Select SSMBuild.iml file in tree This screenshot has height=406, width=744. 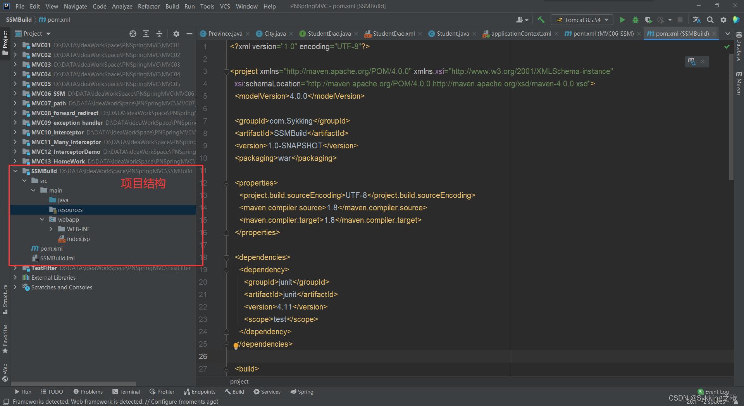[53, 258]
